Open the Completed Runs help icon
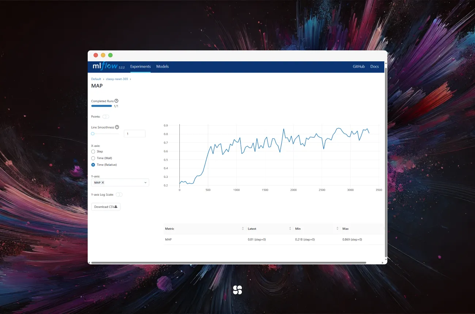This screenshot has width=475, height=314. [117, 101]
